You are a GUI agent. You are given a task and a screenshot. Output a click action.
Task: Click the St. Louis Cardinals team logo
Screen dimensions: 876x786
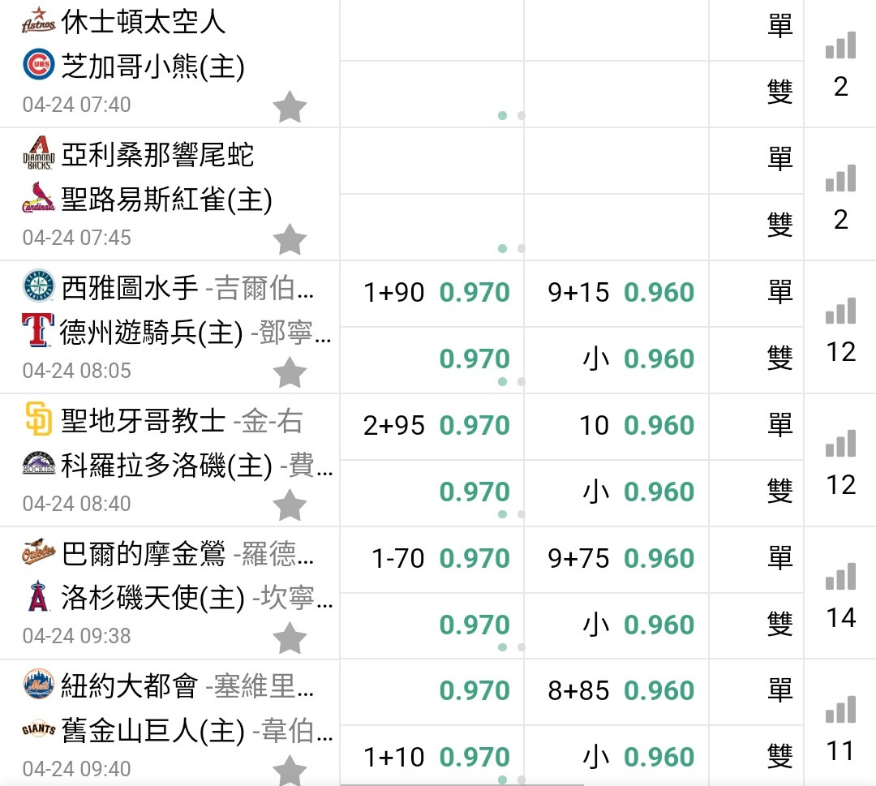click(x=39, y=198)
